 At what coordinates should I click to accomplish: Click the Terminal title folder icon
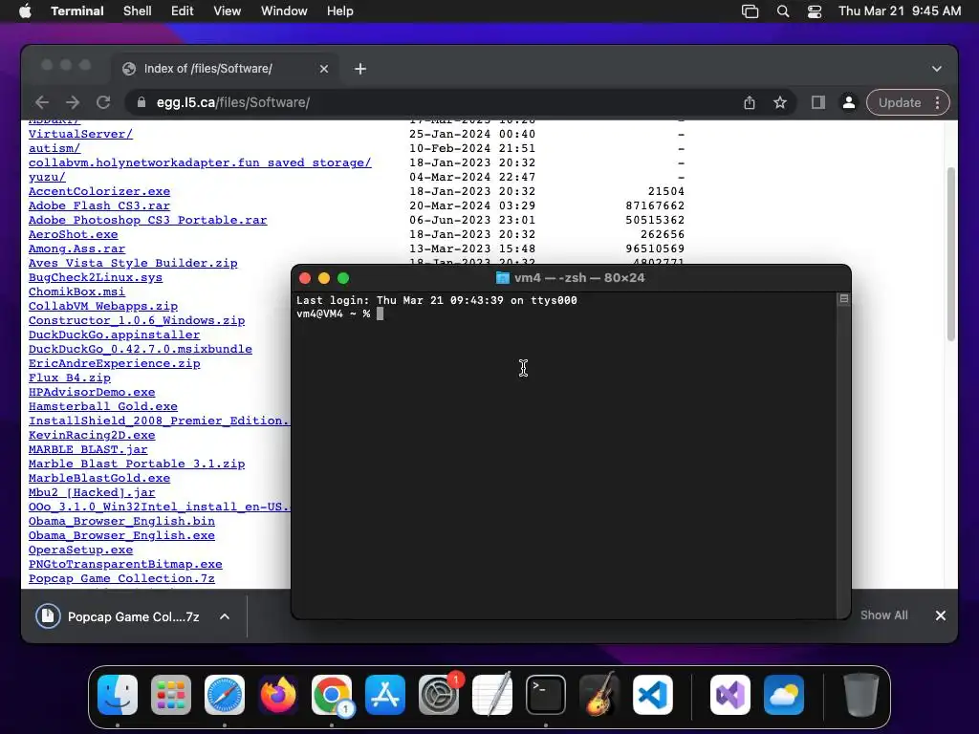503,278
